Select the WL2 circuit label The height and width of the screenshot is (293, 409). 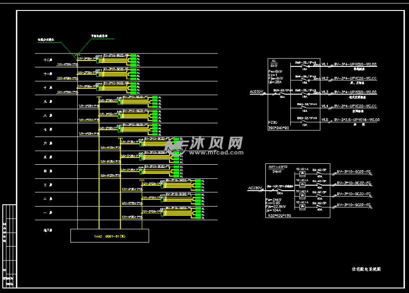pos(325,78)
